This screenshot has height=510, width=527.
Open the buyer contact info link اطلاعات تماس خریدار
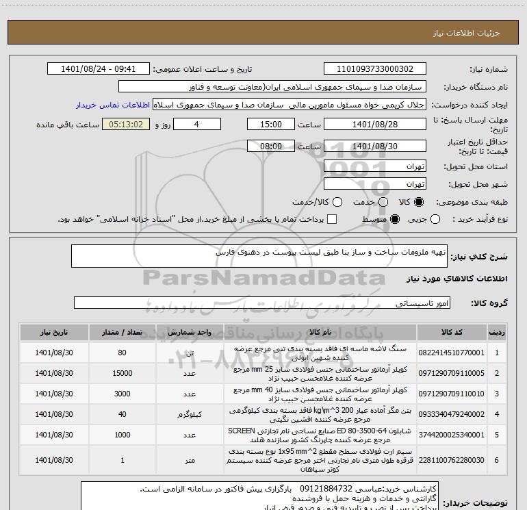pos(113,105)
